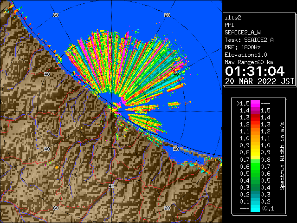Click the "40" ring label atop the echo fan
This screenshot has width=297, height=223.
point(111,37)
